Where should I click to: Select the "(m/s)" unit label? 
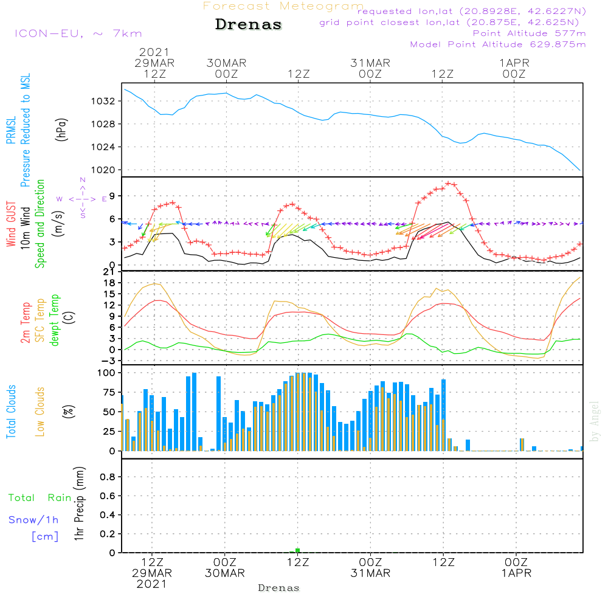click(x=58, y=224)
